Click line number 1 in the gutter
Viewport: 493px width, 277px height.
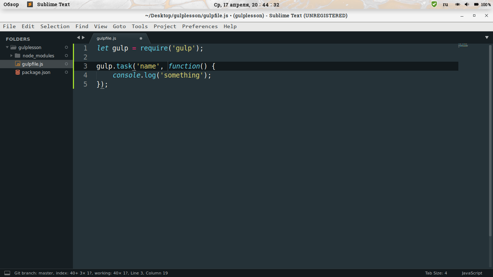tap(85, 48)
